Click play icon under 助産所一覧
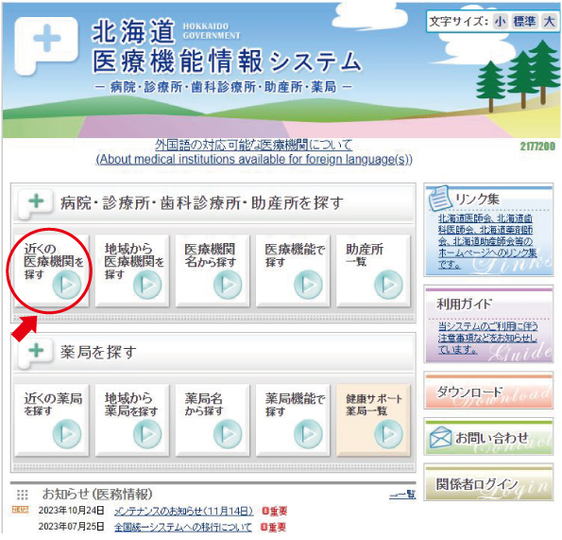Viewport: 562px width, 540px height. (388, 285)
